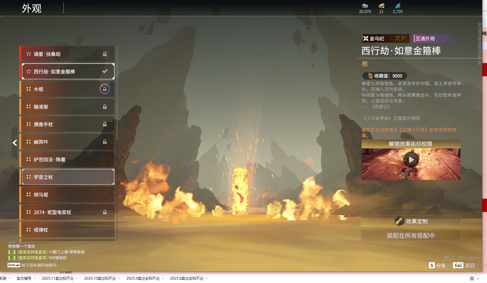Click the cross emblem on the 金乌纪 tag
Image resolution: width=487 pixels, height=283 pixels.
(366, 39)
